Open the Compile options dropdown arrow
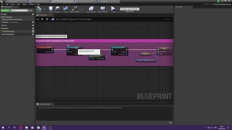The width and height of the screenshot is (232, 130). [44, 9]
